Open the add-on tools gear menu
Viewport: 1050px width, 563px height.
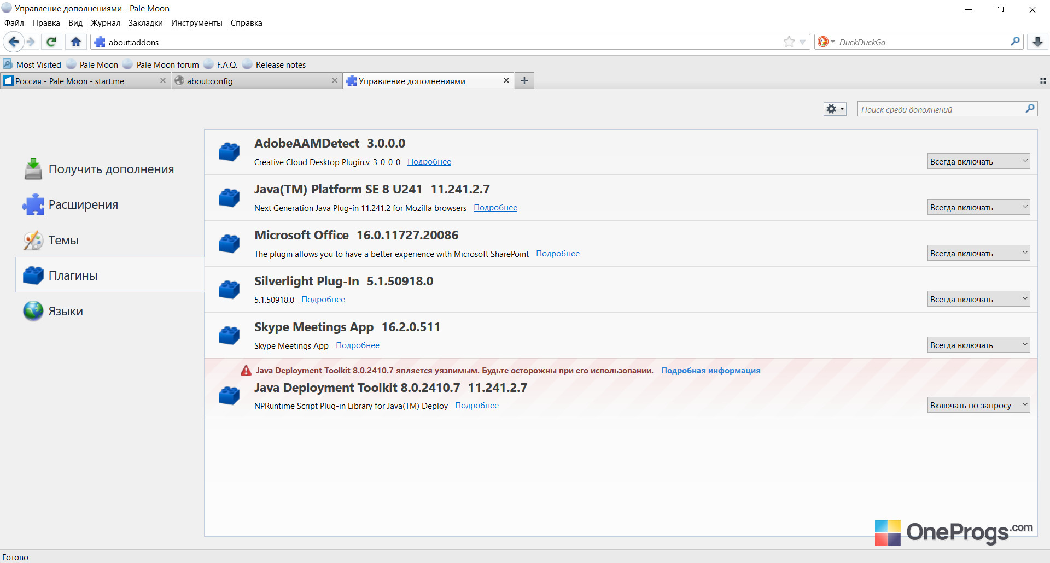835,109
